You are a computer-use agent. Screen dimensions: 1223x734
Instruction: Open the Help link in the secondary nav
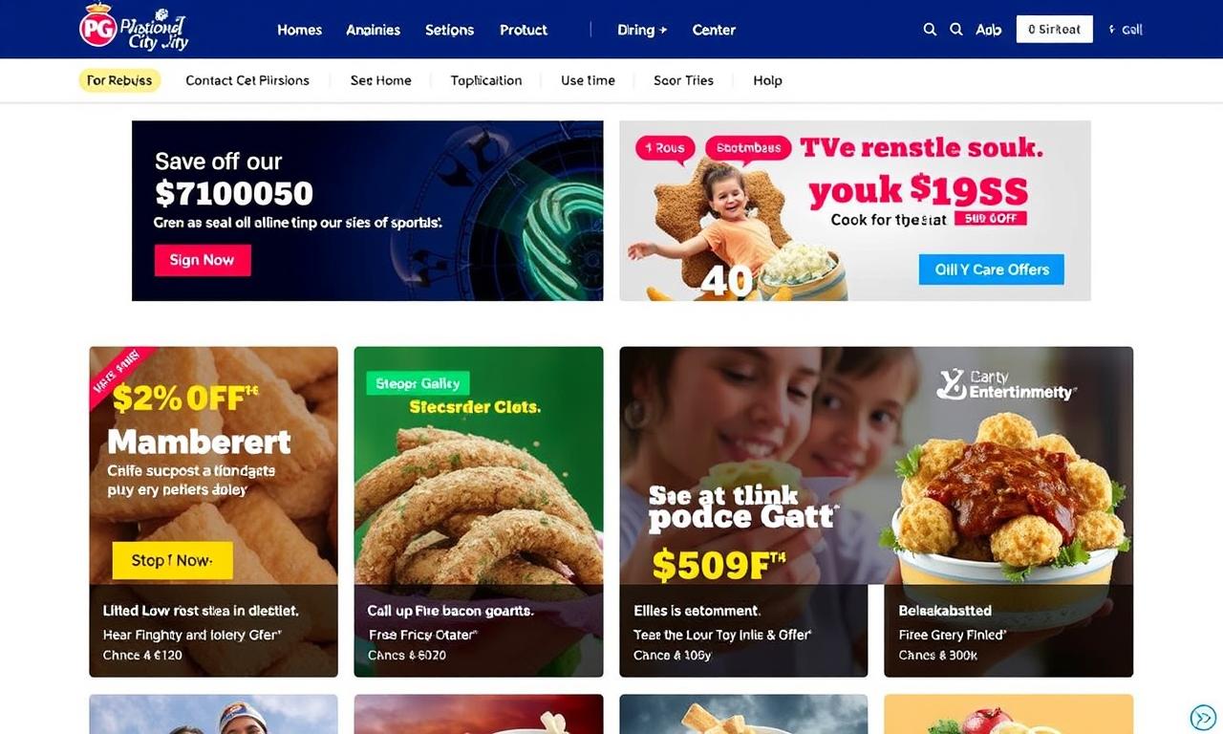point(767,80)
